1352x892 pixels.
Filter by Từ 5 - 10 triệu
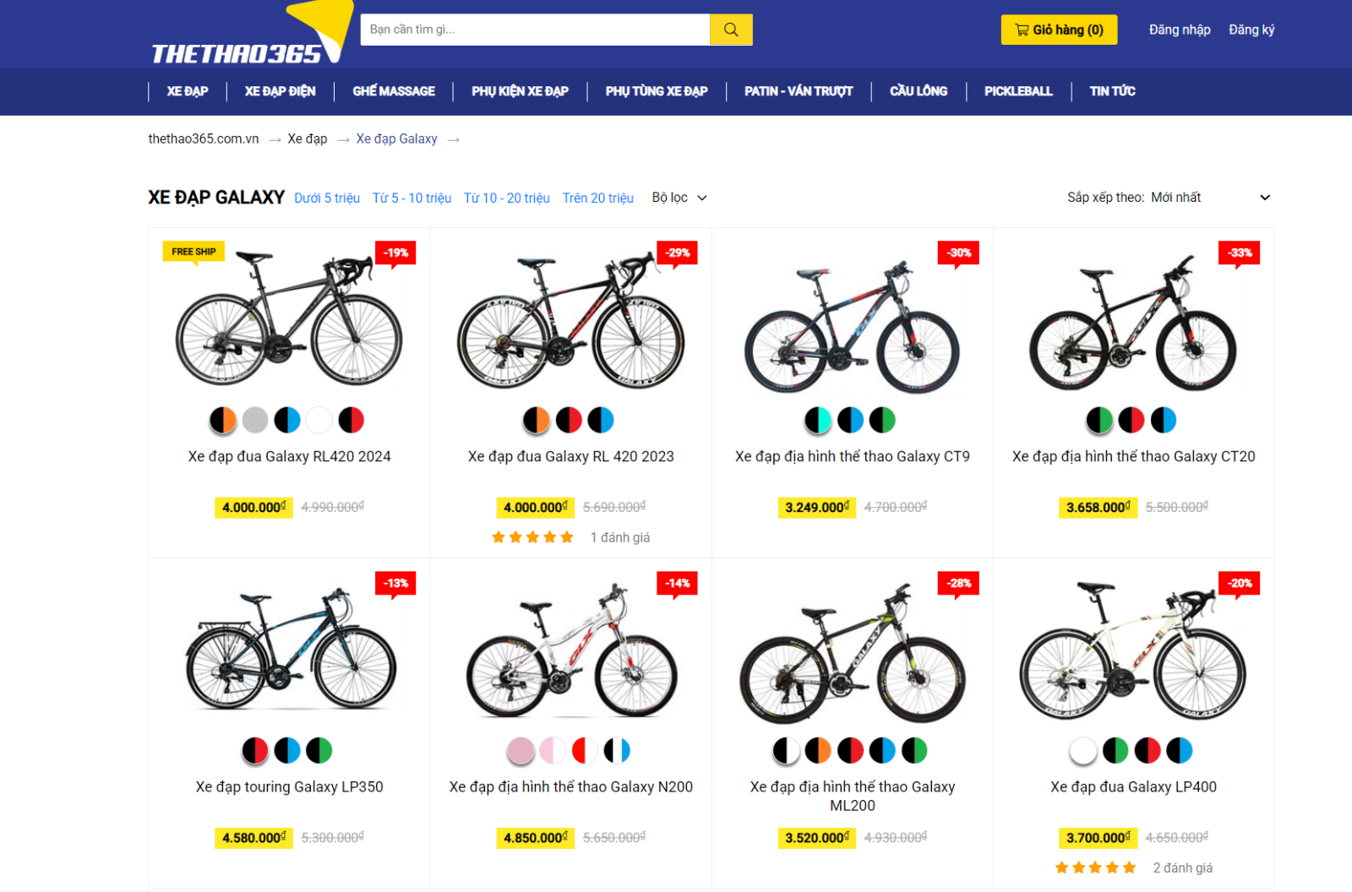click(412, 198)
